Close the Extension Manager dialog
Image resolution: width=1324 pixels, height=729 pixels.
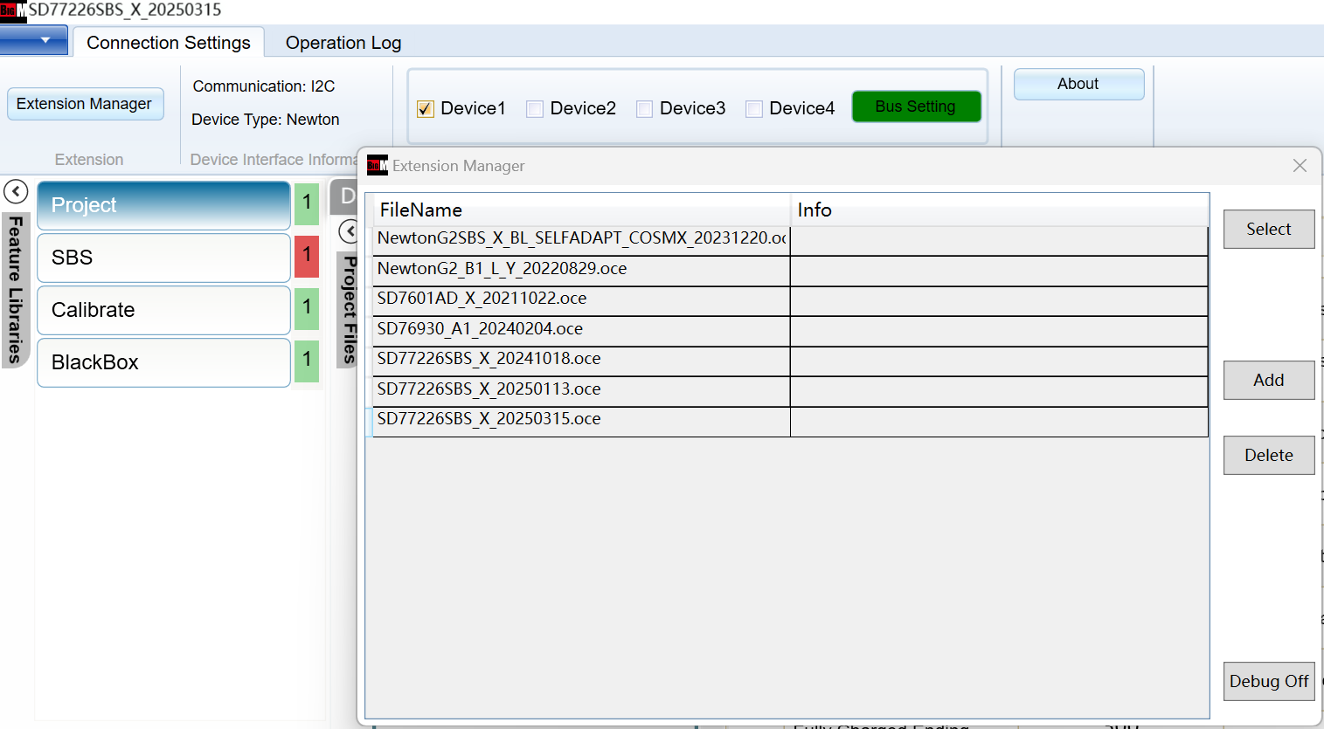click(x=1300, y=166)
